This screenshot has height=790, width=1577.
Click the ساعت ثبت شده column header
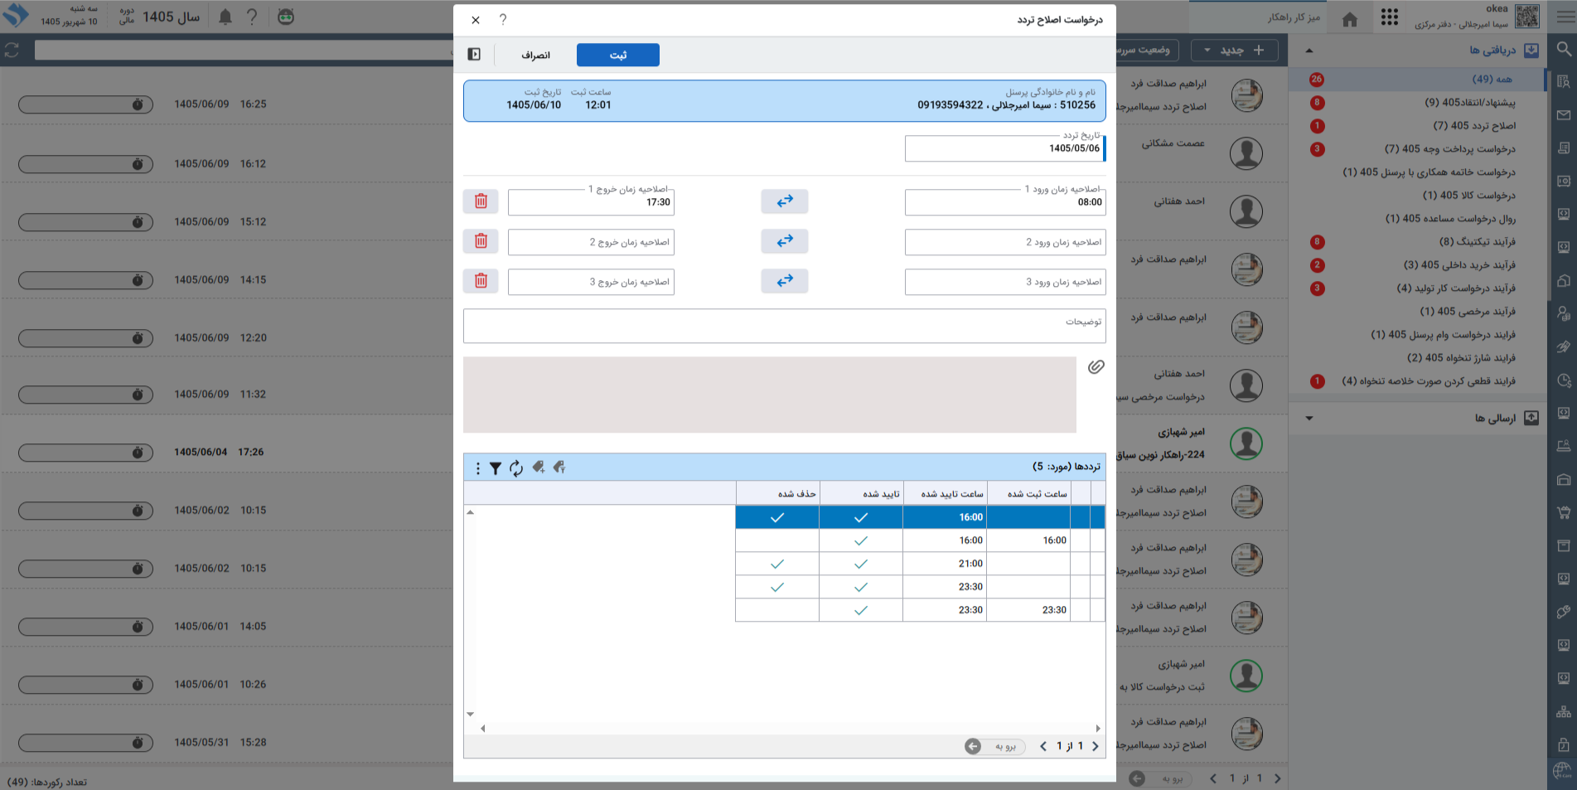[1028, 493]
